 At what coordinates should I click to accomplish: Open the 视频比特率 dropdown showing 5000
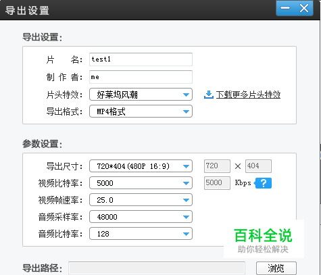tap(141, 183)
